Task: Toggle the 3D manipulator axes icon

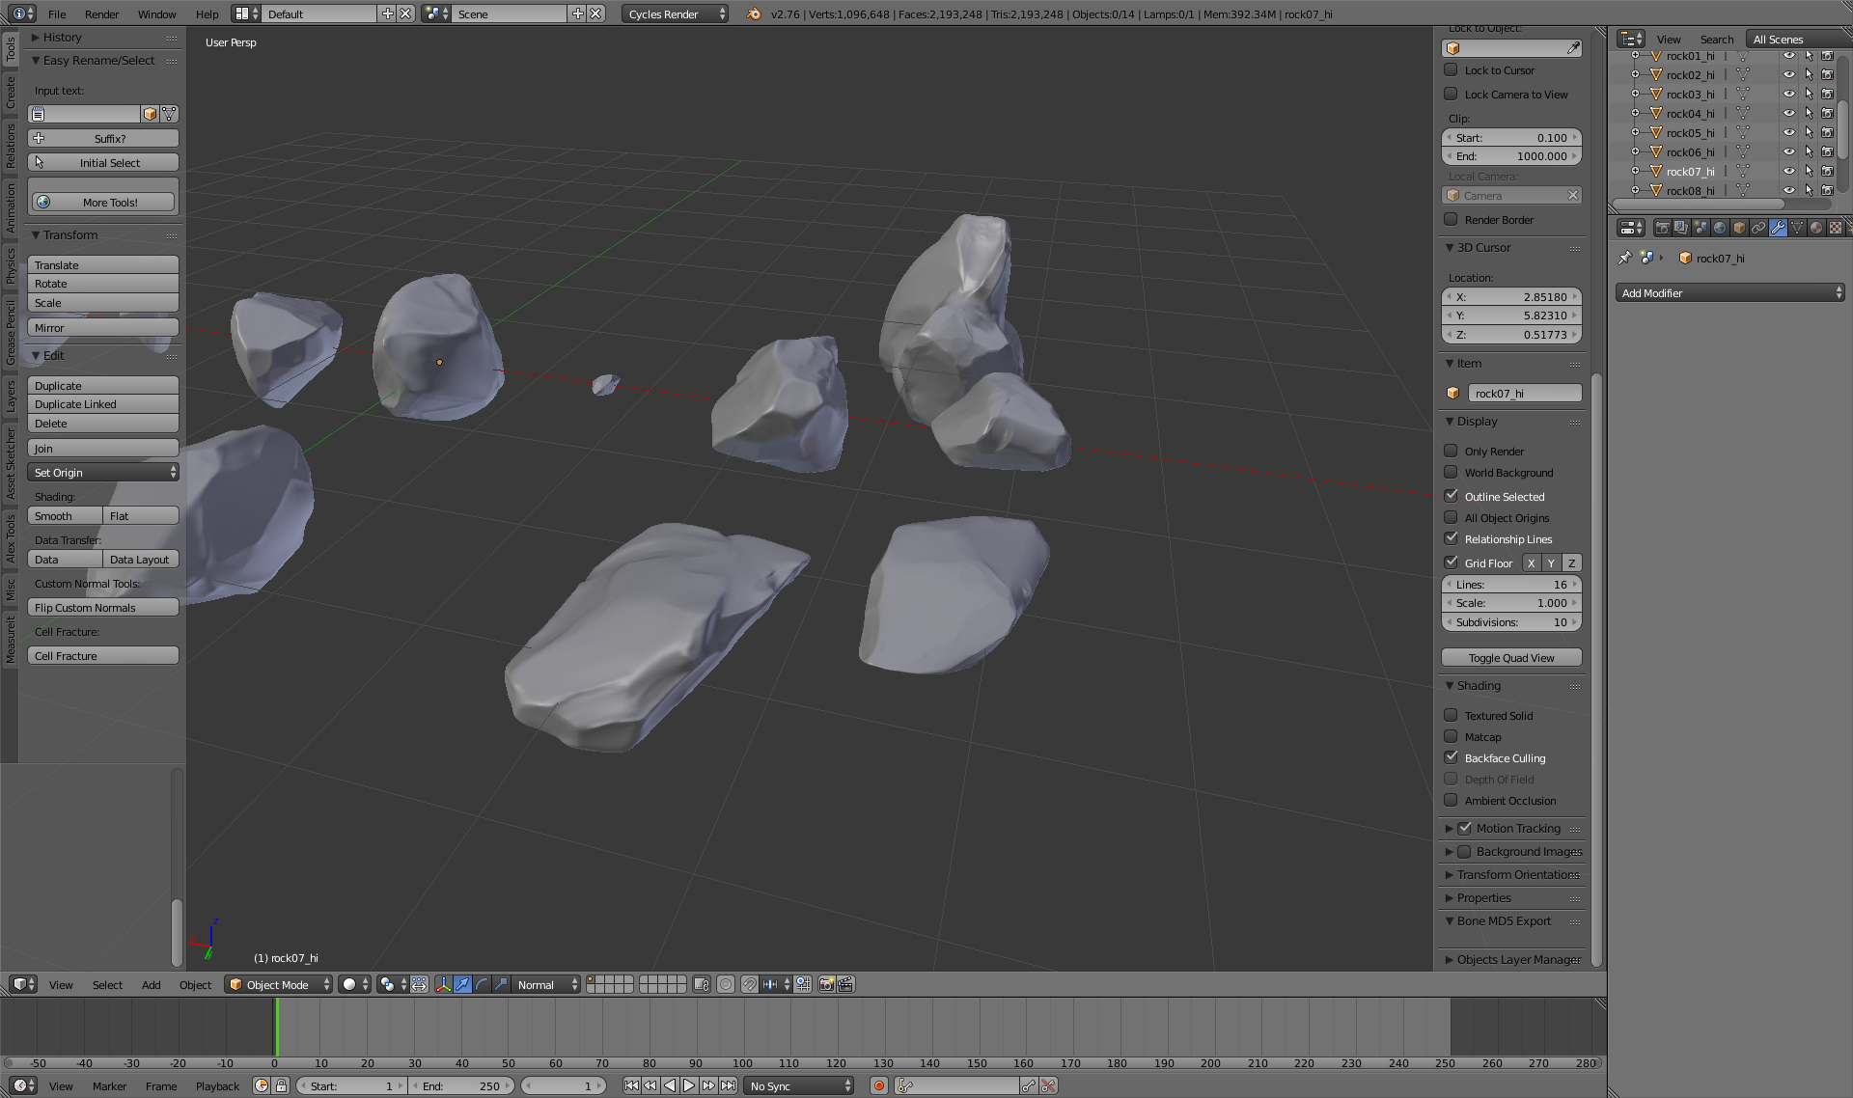Action: click(x=443, y=984)
